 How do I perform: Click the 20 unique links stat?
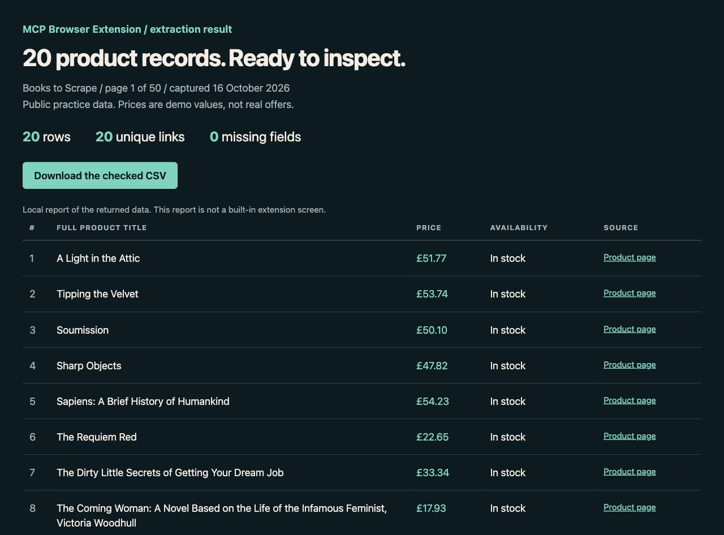[140, 137]
